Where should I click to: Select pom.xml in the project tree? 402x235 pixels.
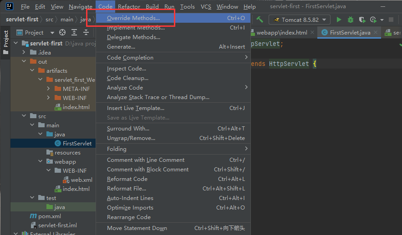coord(50,216)
